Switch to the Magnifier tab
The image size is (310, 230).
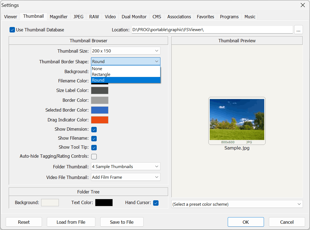point(59,17)
